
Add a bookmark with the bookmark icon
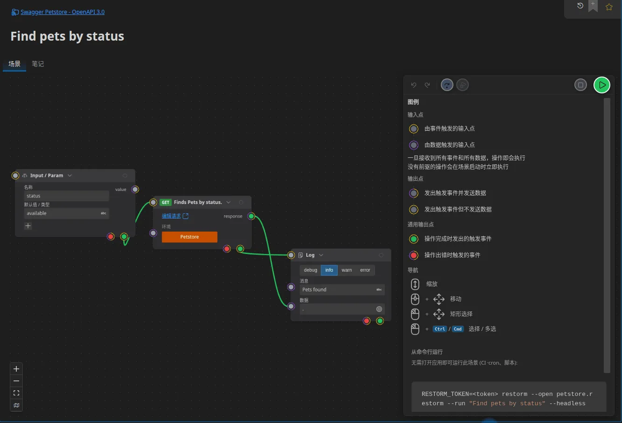[593, 6]
